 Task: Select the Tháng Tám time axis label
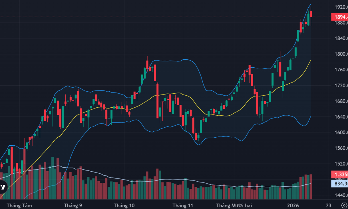pos(20,205)
